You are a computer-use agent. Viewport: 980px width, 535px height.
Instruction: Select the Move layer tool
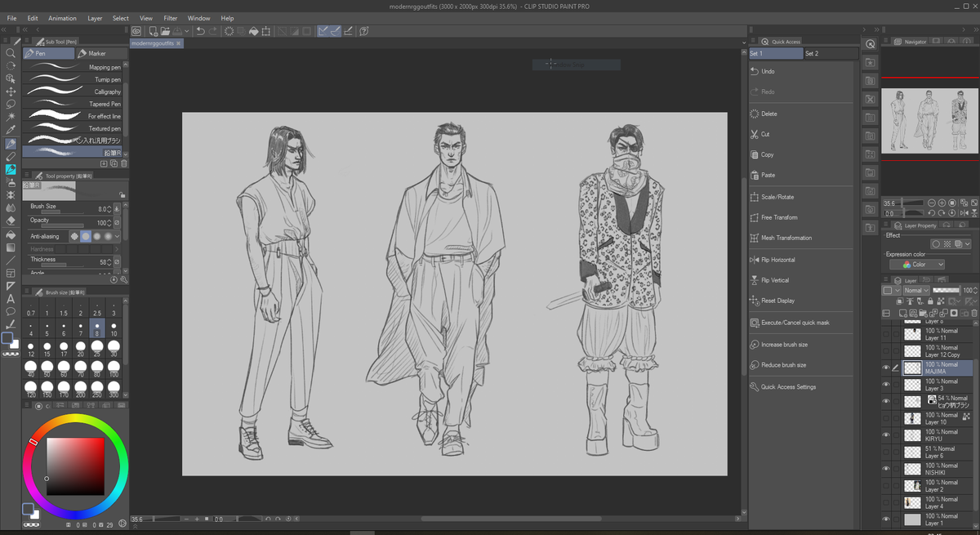[11, 91]
